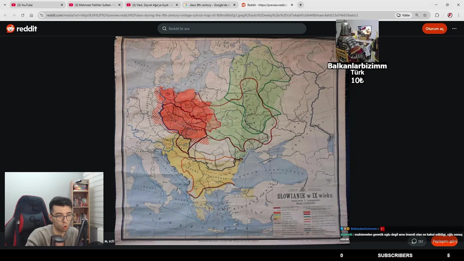This screenshot has height=261, width=464.
Task: Close the 'Vlad, Zeynel Ağa'ya Kıydı' tab
Action: 177,5
